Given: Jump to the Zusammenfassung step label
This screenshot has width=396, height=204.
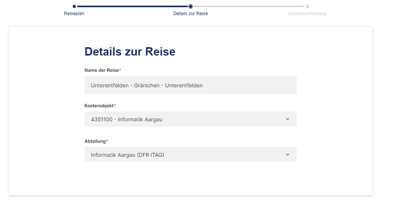Looking at the screenshot, I should point(307,14).
